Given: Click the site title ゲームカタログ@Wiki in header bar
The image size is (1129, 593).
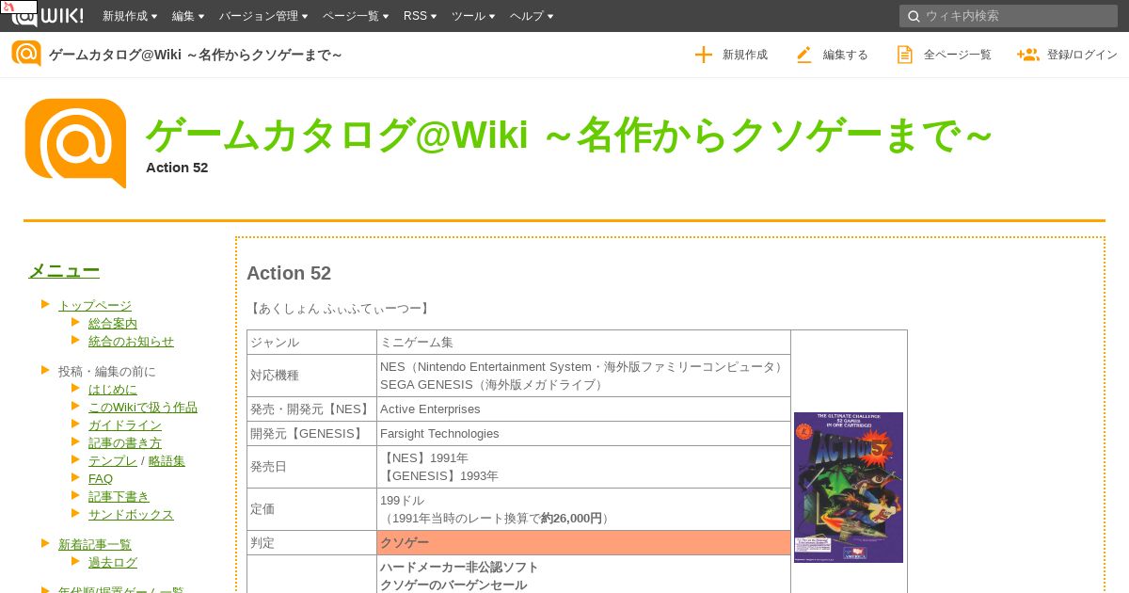Looking at the screenshot, I should tap(196, 55).
